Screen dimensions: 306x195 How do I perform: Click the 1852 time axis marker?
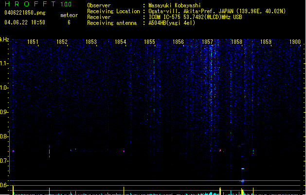[62, 42]
